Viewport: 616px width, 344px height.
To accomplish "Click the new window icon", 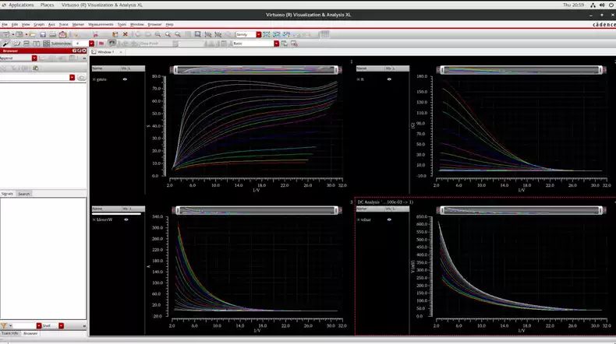I will [6, 34].
